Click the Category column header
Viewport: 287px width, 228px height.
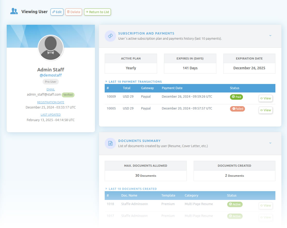coord(191,196)
